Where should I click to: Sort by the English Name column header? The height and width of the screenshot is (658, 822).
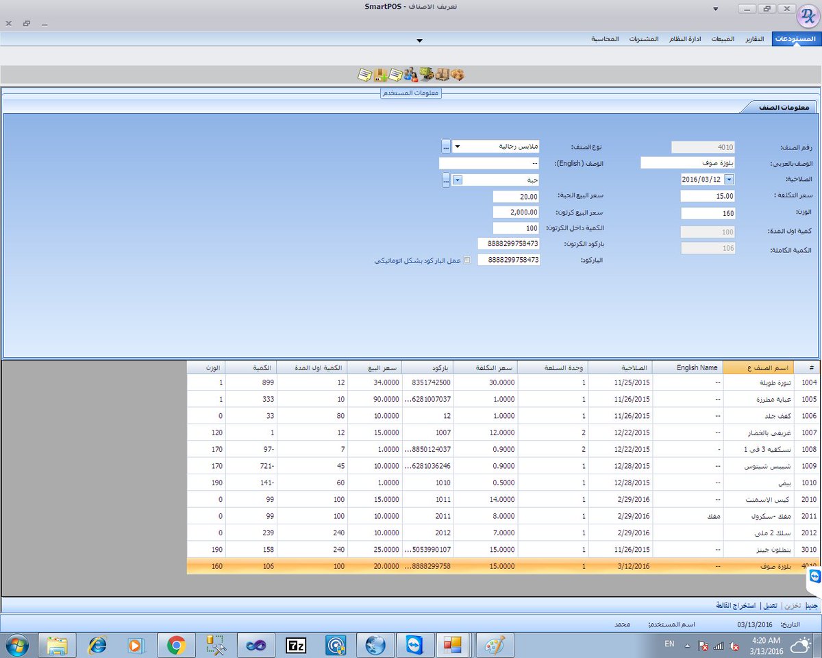tap(688, 367)
